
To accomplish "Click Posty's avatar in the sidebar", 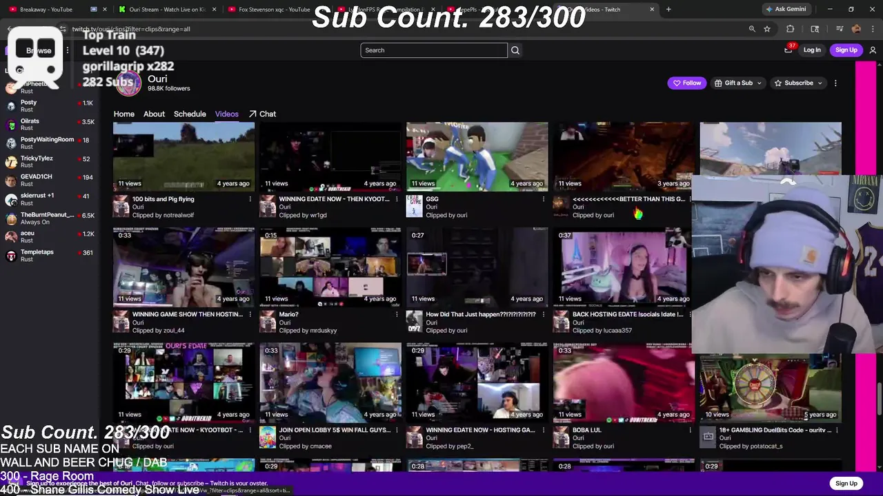I will [11, 106].
